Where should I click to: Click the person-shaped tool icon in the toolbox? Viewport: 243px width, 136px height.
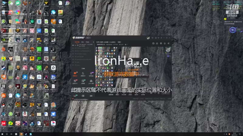[x=83, y=73]
